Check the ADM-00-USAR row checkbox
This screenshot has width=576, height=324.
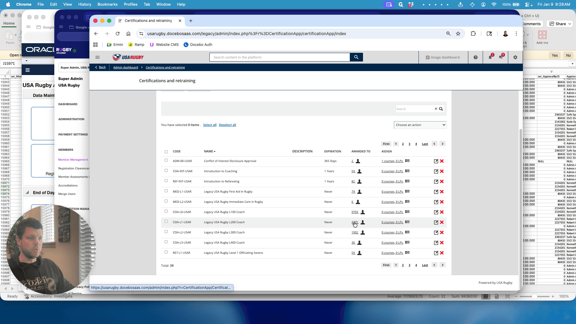[166, 160]
